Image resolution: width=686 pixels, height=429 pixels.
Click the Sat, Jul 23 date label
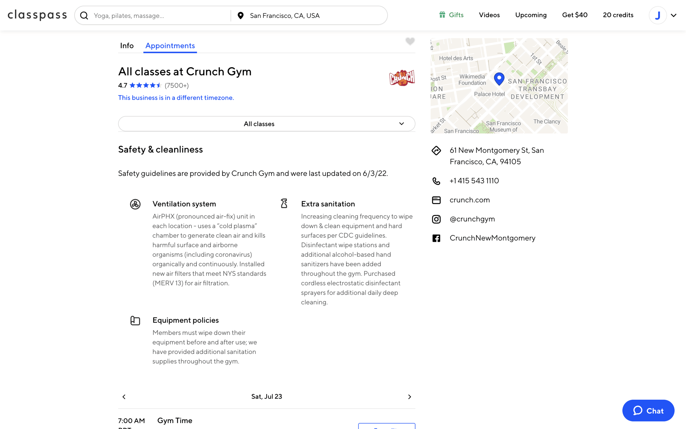click(267, 396)
